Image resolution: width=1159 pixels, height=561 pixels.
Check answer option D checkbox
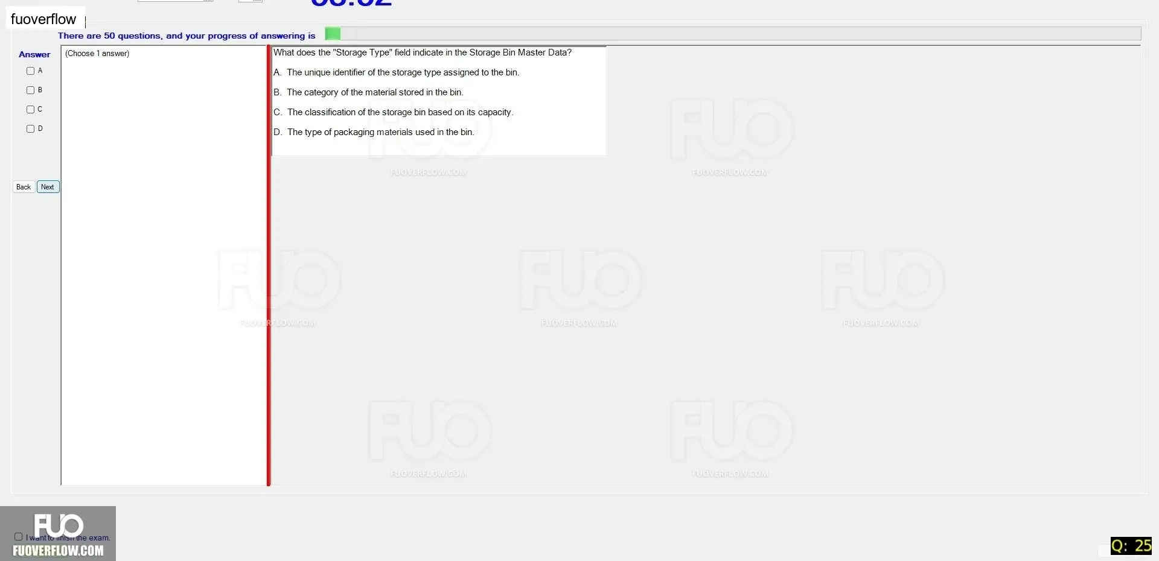click(30, 128)
